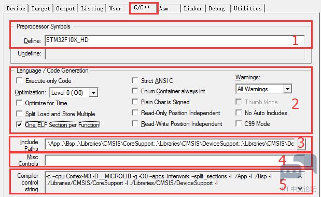Enable No Auto Includes checkbox

239,112
